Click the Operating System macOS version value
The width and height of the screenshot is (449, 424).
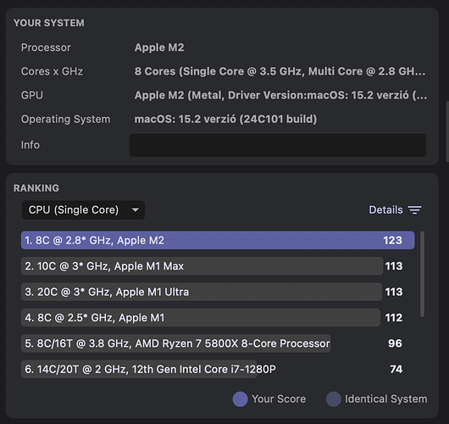(x=225, y=119)
